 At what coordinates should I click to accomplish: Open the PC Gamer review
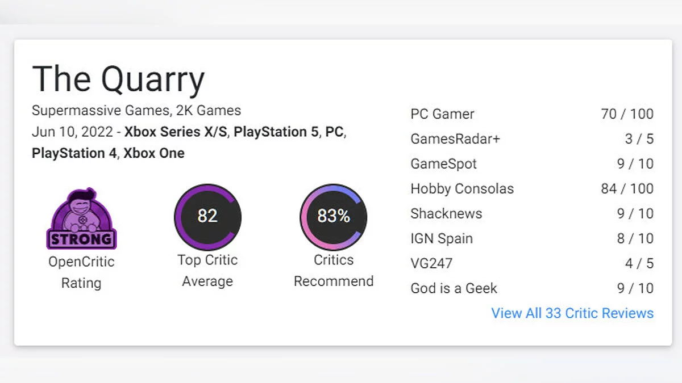pos(442,114)
